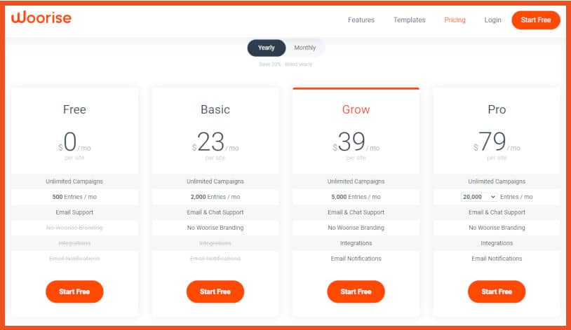Viewport: 571px width, 330px height.
Task: Click '500 Entries / mo' text
Action: [x=74, y=197]
